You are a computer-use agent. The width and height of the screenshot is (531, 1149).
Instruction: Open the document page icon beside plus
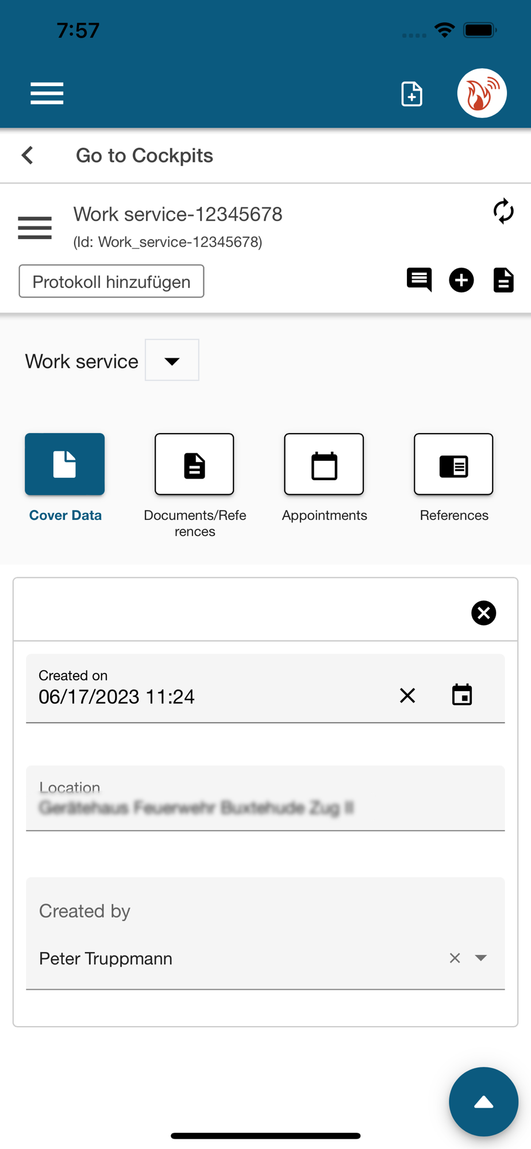click(x=503, y=280)
